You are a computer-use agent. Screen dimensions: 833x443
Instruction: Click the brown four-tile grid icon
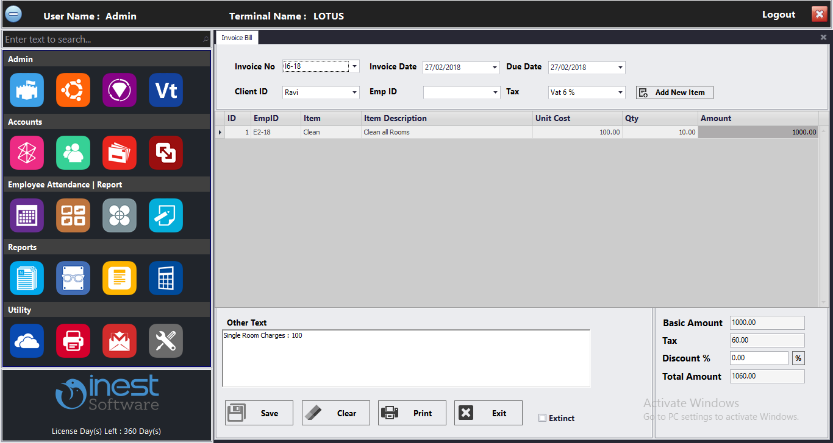coord(73,215)
